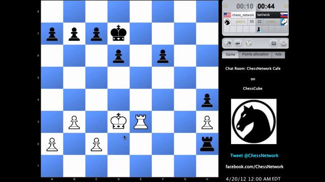Click the facebook.com/ChessNetwork link
Screen dimensions: 325x182
[254, 167]
